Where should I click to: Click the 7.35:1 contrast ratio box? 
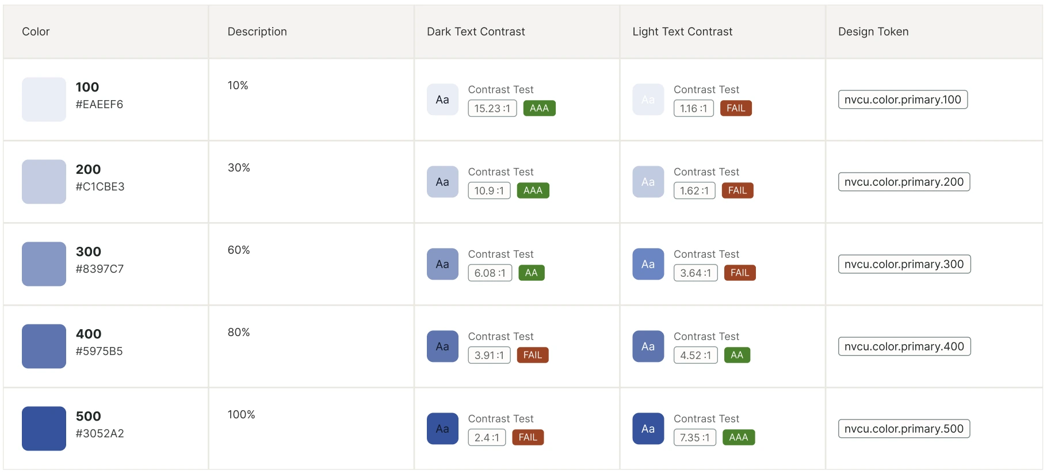tap(695, 437)
